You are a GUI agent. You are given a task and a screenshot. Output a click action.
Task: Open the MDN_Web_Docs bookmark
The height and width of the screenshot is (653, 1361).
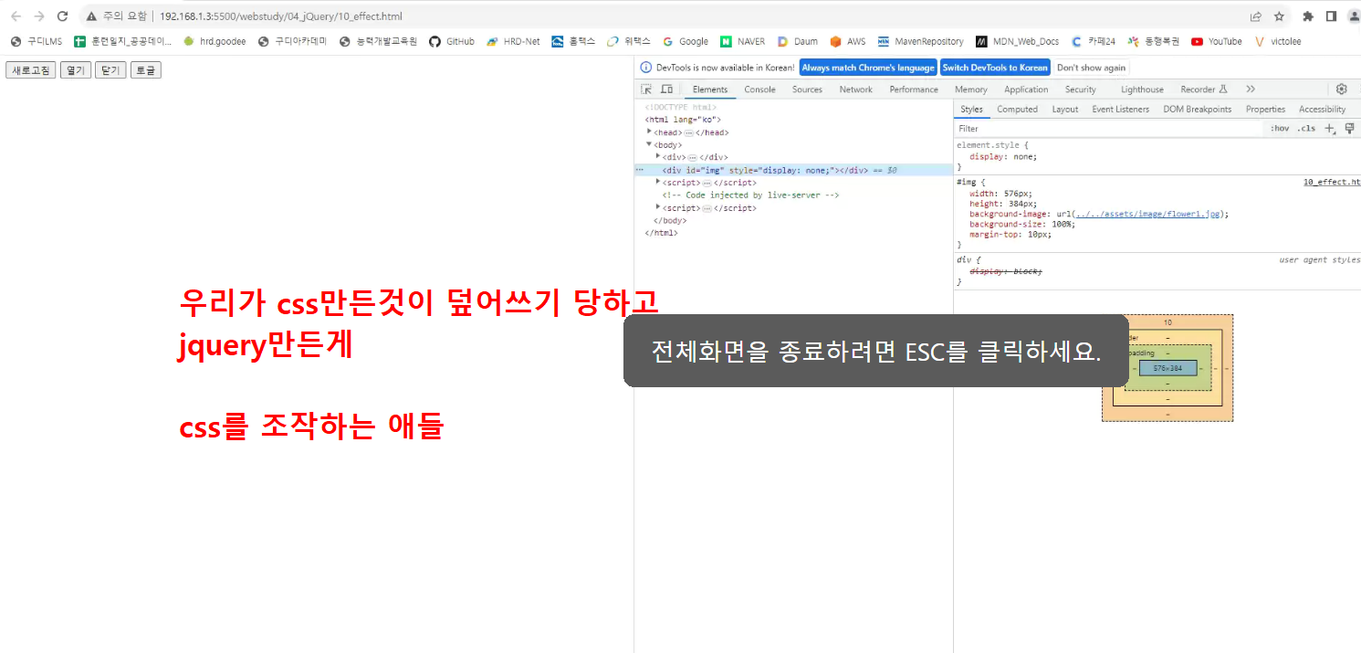coord(1018,41)
